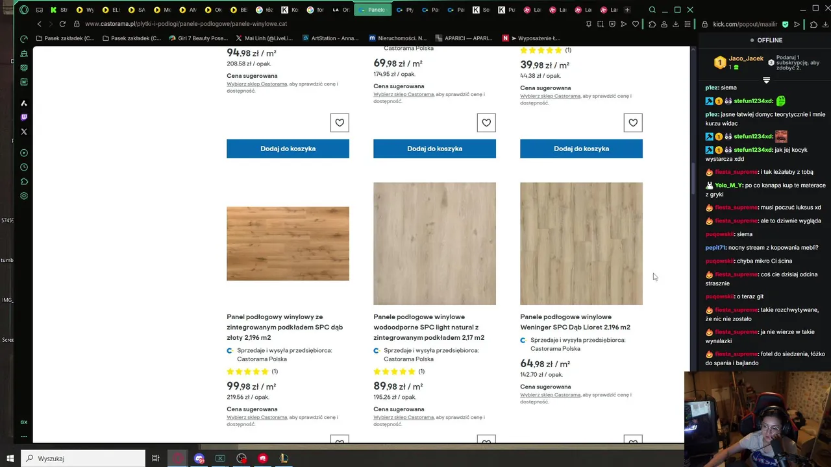This screenshot has height=467, width=831.
Task: Switch to the active Panele tab
Action: coord(373,10)
